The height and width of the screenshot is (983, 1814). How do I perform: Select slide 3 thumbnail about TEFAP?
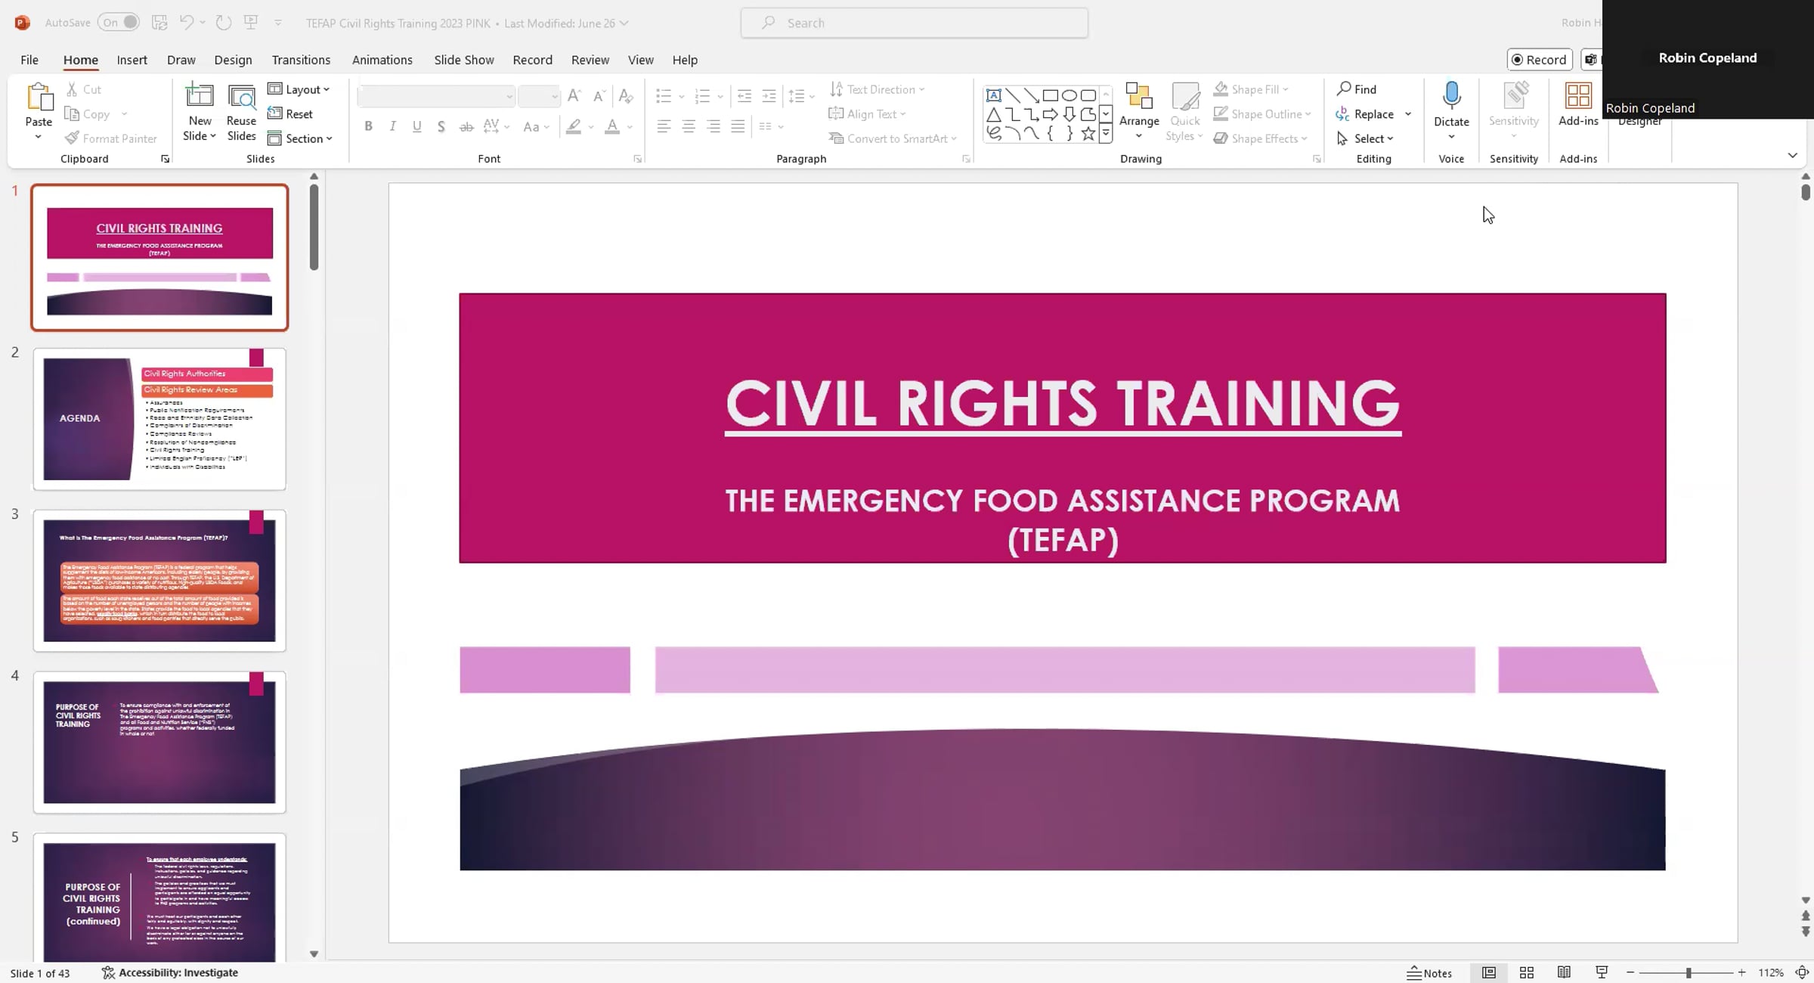[159, 580]
